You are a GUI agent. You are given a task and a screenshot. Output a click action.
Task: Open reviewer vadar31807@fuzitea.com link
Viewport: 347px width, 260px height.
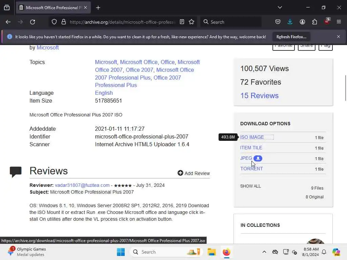click(82, 185)
